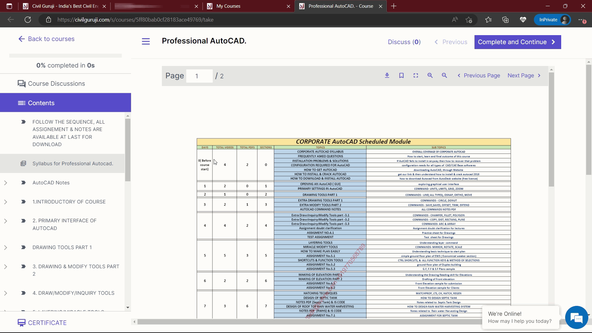Expand DRAWING TOOLS PART 1 section
Screen dimensions: 592x333
tap(6, 248)
